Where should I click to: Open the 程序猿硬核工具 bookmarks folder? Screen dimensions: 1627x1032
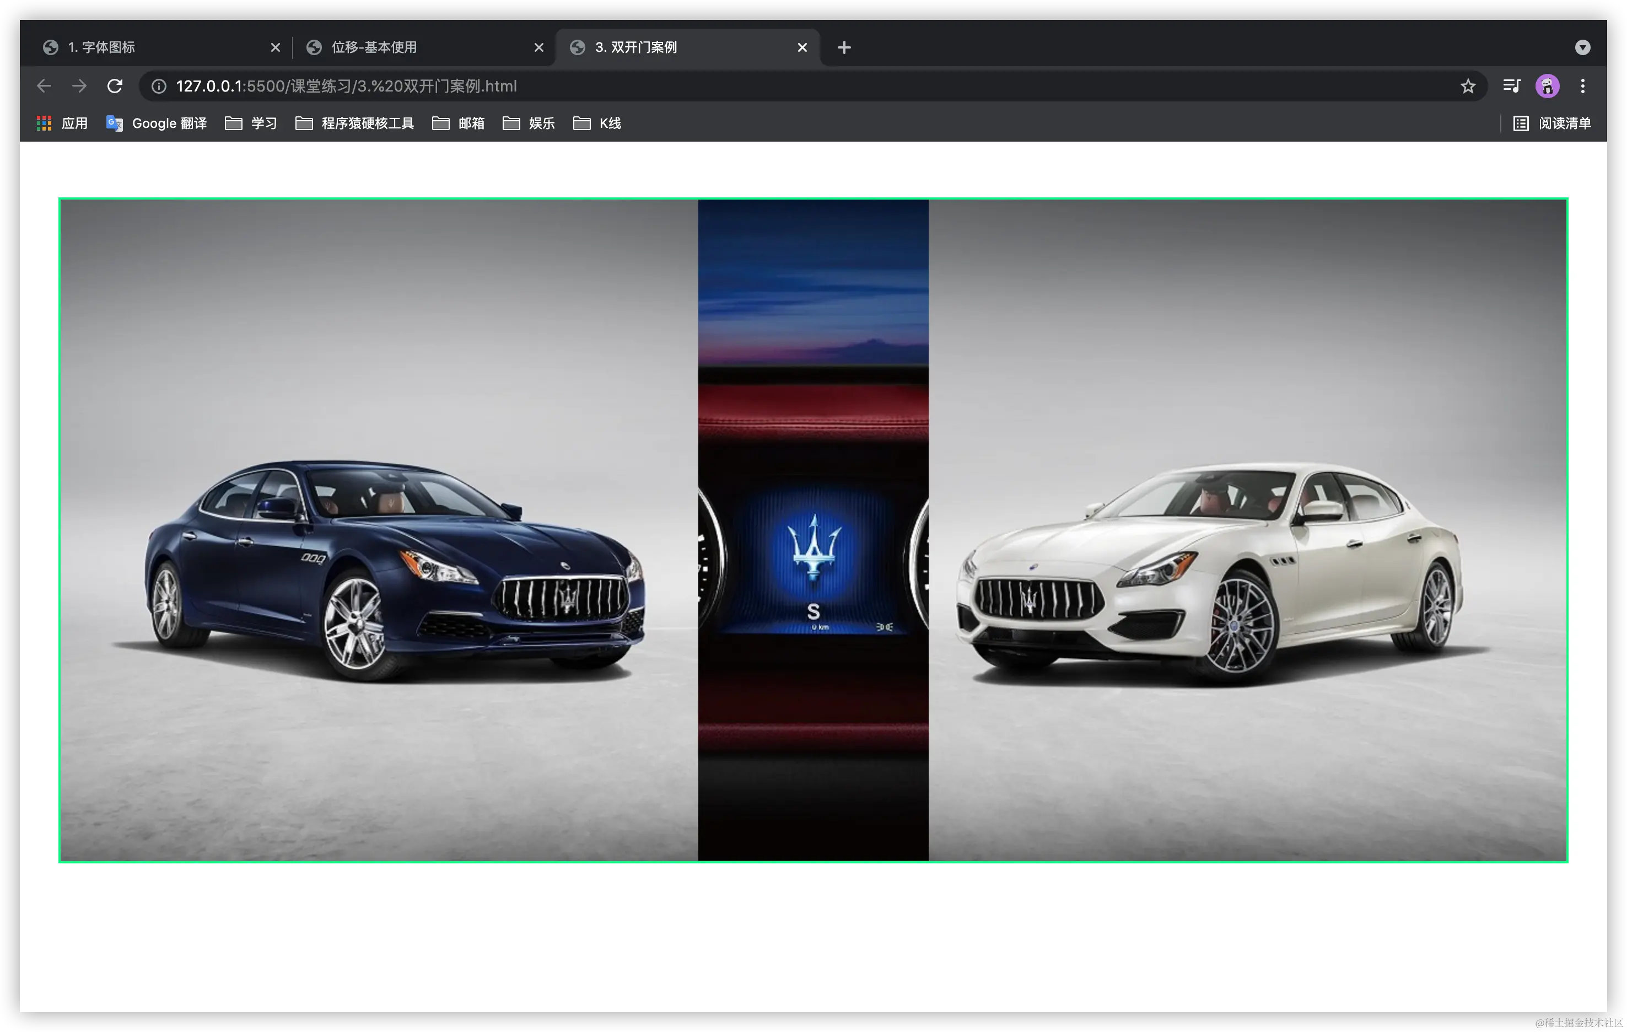355,123
